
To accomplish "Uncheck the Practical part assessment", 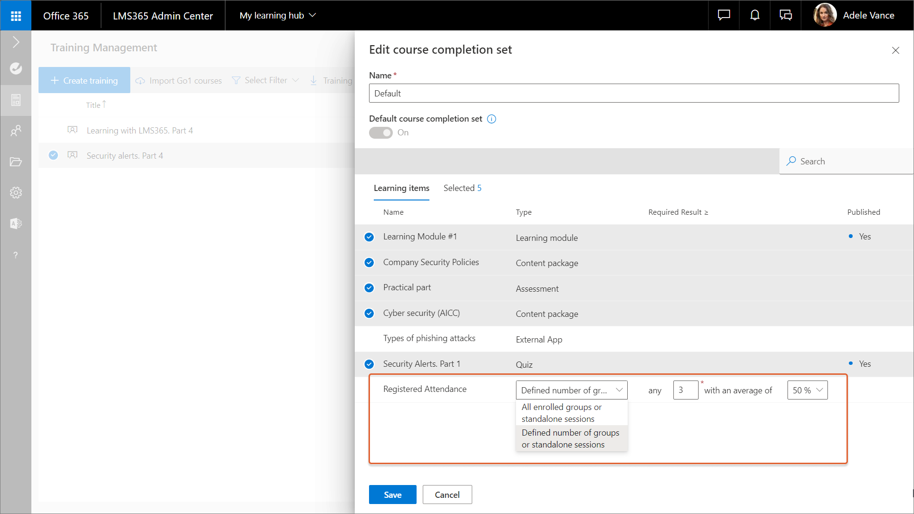I will (x=369, y=288).
